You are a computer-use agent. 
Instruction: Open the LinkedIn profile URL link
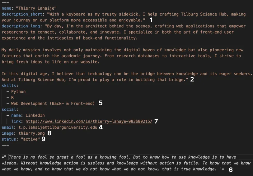[x=89, y=121]
